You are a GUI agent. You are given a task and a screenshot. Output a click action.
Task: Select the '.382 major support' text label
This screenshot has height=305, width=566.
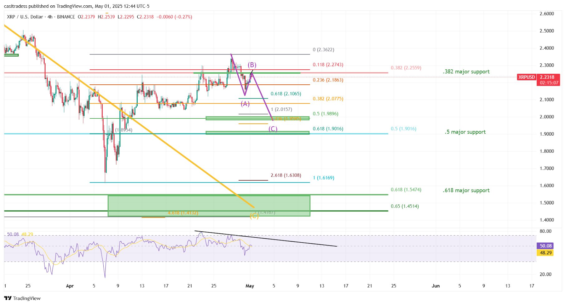tap(466, 72)
